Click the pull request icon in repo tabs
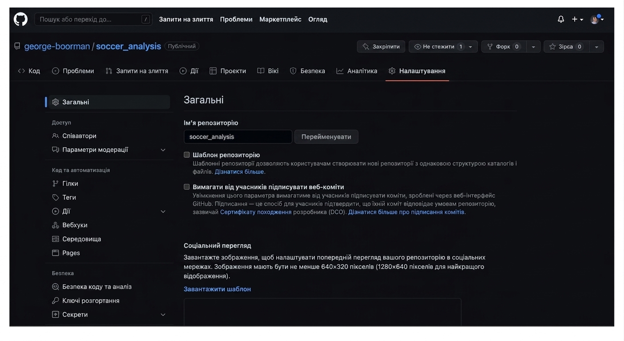624x341 pixels. 109,71
